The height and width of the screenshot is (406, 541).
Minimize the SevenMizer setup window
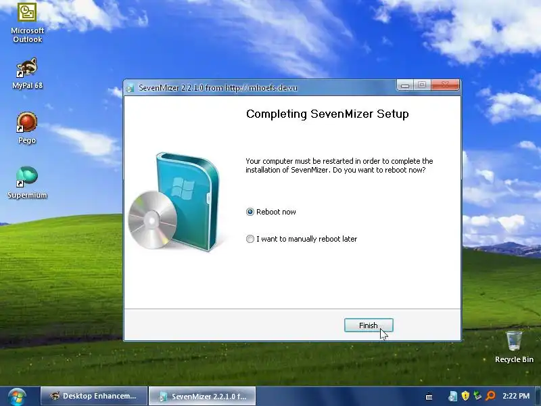pos(405,85)
